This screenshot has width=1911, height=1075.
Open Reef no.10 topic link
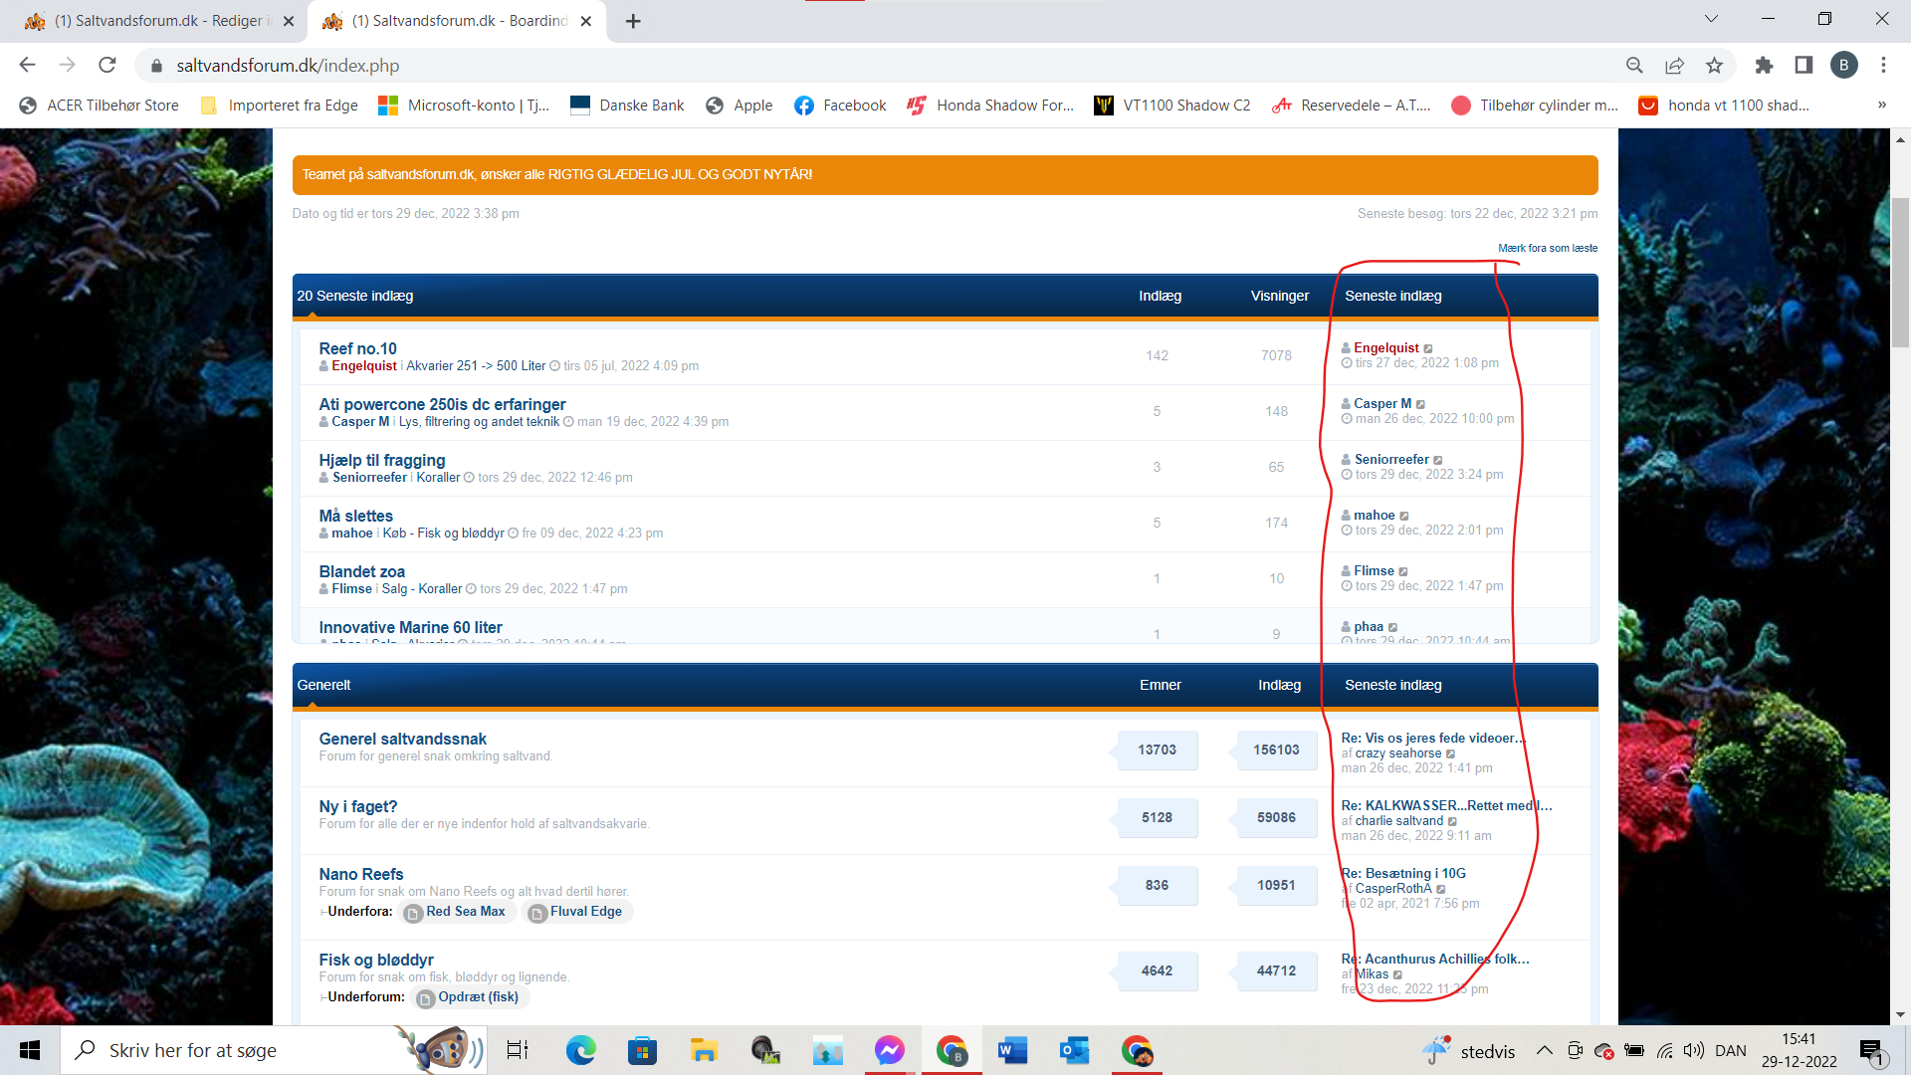(x=357, y=348)
